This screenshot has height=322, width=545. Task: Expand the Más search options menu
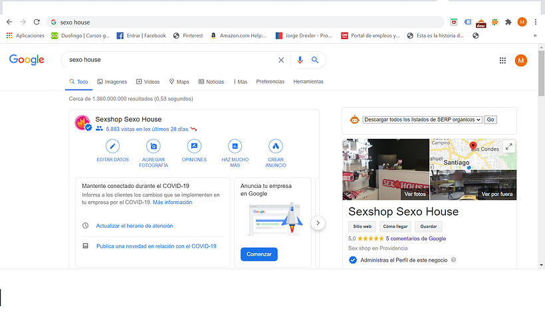click(x=240, y=82)
